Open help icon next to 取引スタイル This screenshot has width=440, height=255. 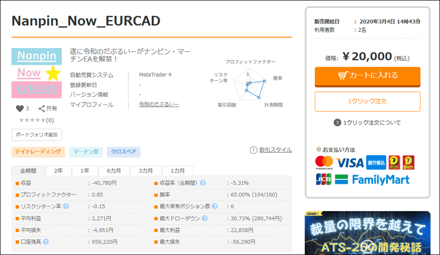(253, 150)
